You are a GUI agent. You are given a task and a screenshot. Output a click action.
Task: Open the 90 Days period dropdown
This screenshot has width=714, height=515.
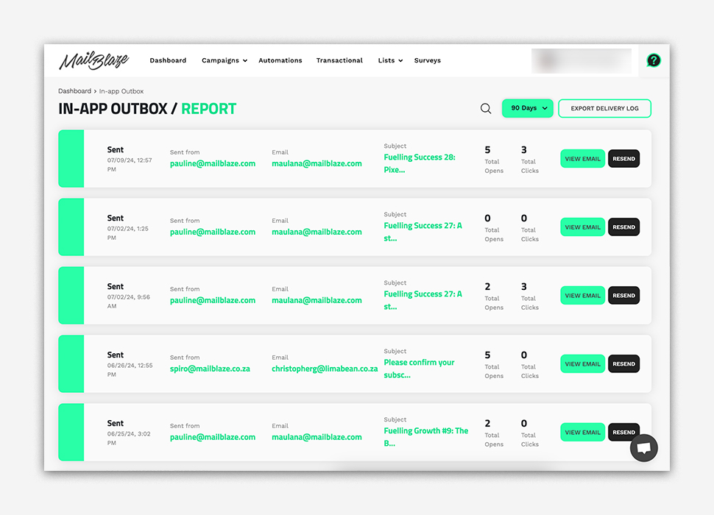point(527,108)
